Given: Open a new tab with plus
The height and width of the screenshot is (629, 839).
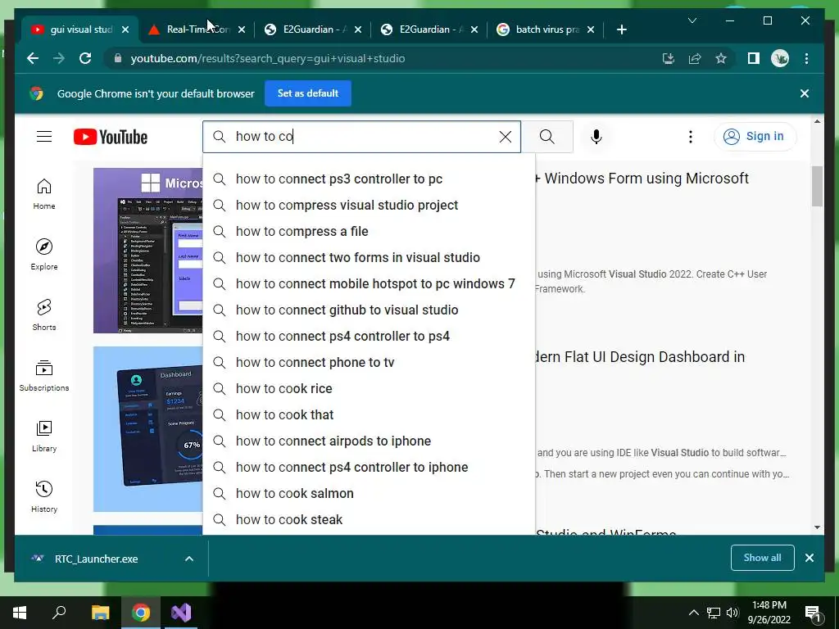Looking at the screenshot, I should coord(621,29).
